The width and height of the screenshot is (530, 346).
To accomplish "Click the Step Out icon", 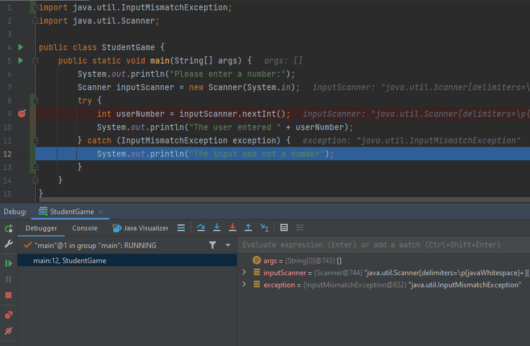I will (248, 228).
